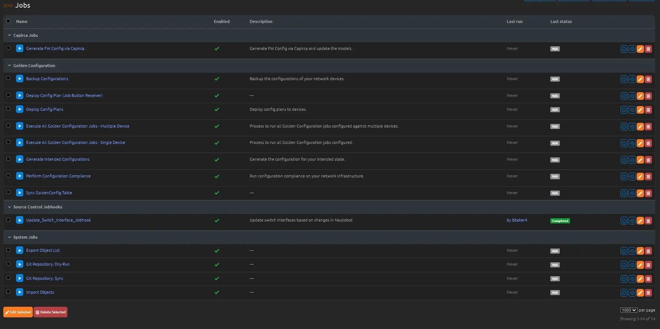Check the box for Generate Intended Configurations
Image resolution: width=660 pixels, height=329 pixels.
(8, 159)
